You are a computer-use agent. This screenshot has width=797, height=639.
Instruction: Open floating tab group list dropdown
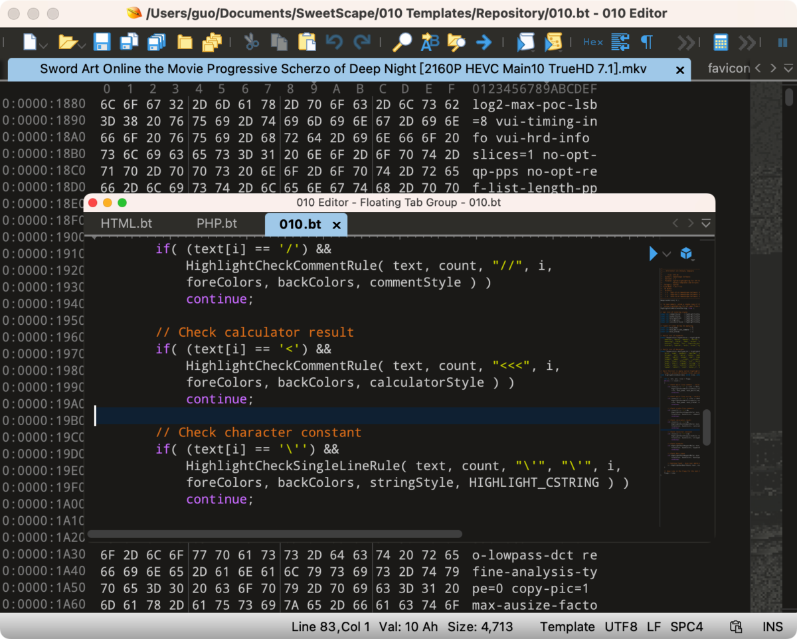[x=706, y=224]
